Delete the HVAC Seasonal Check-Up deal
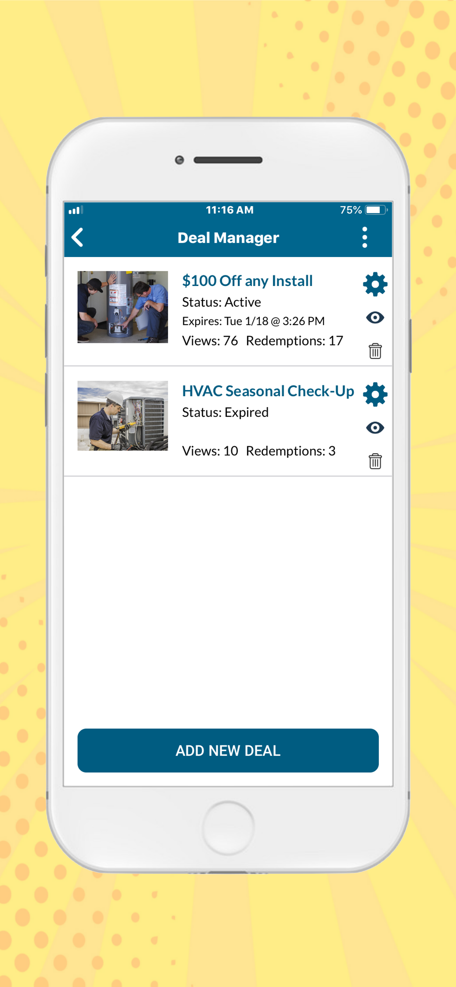 pyautogui.click(x=375, y=461)
